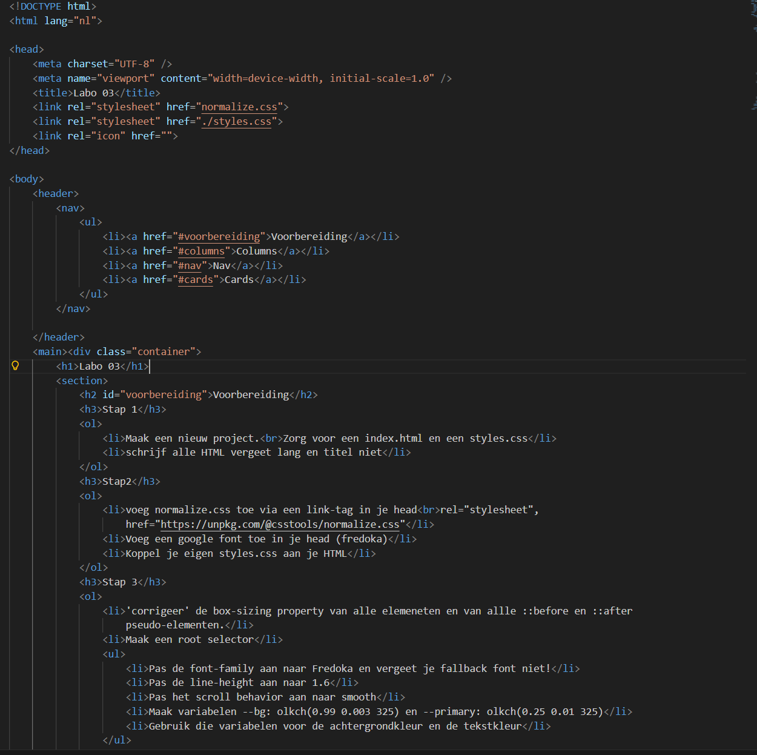The width and height of the screenshot is (757, 755).
Task: Click the minimap scrollbar on the right edge
Action: 753,55
